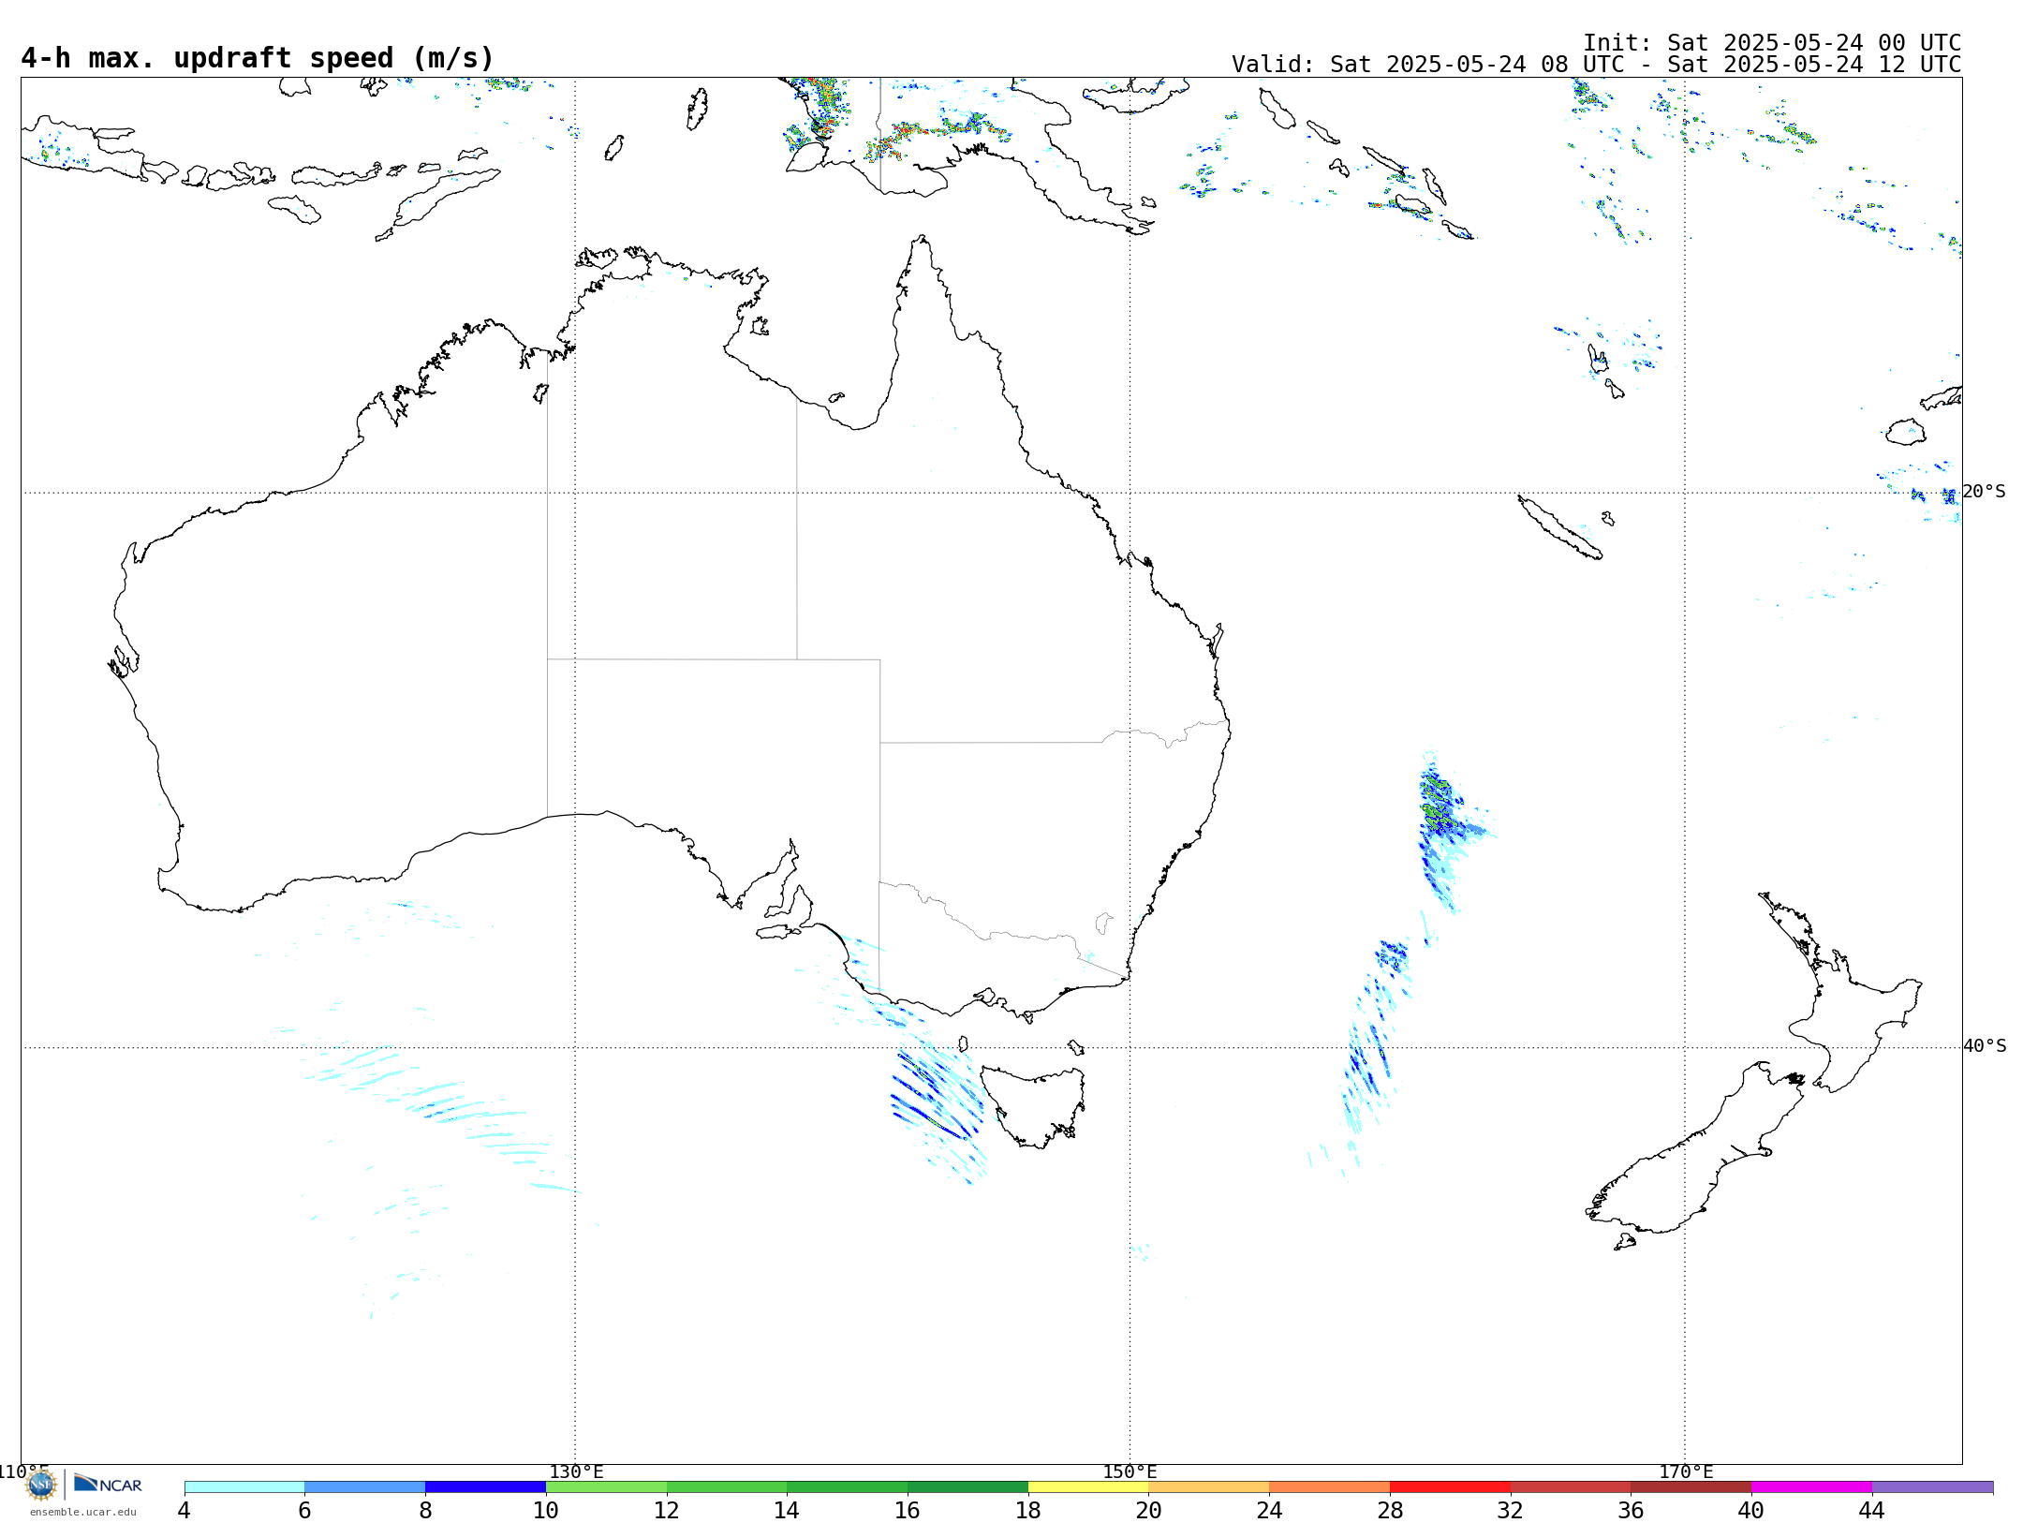Click colorbar tick label '36'
The height and width of the screenshot is (1523, 2023).
point(1631,1511)
